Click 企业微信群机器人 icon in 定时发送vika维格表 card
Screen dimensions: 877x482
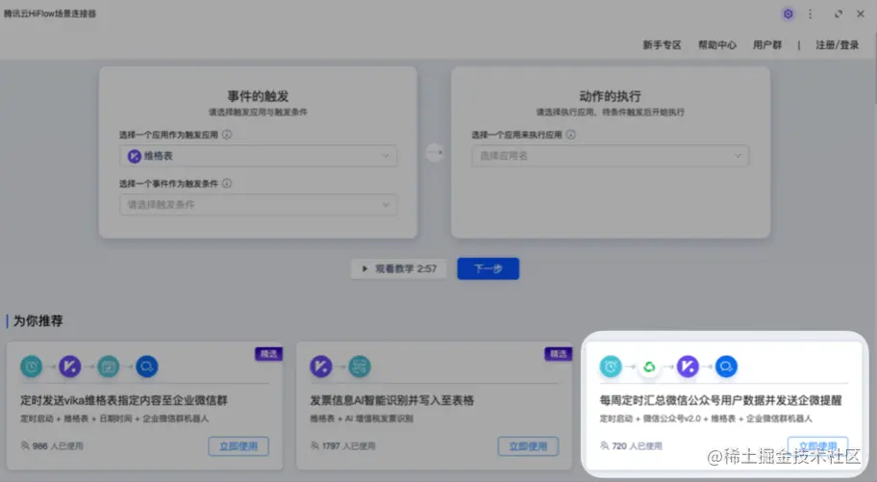[x=147, y=367]
